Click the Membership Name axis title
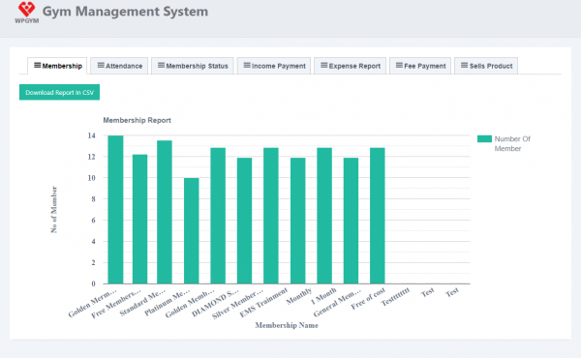Image resolution: width=581 pixels, height=358 pixels. click(x=287, y=325)
